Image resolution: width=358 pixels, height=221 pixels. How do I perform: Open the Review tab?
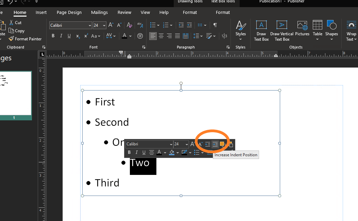point(124,13)
